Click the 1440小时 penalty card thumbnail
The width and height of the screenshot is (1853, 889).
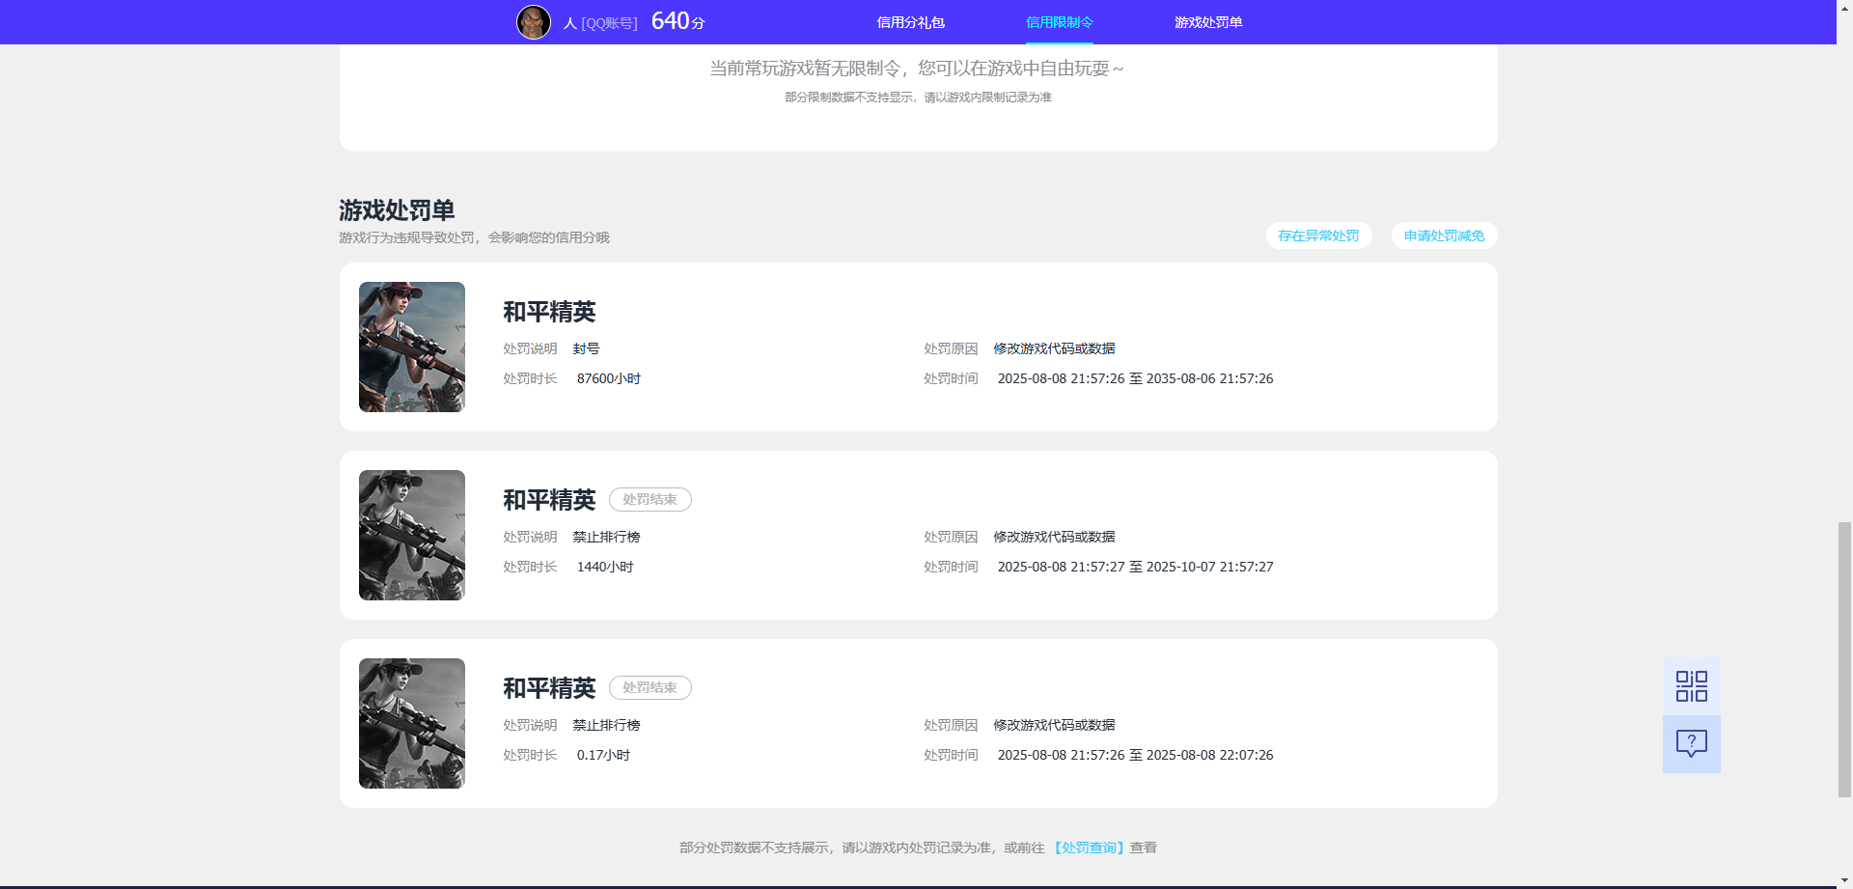pyautogui.click(x=412, y=535)
